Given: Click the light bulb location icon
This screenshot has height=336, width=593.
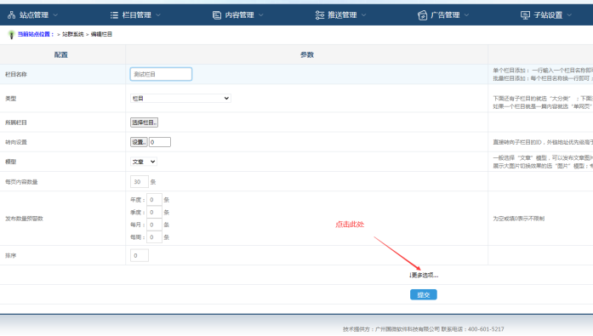Looking at the screenshot, I should (11, 35).
